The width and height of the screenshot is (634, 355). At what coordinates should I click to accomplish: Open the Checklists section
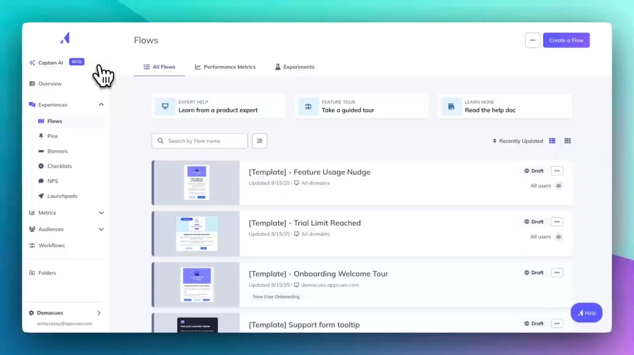coord(41,166)
